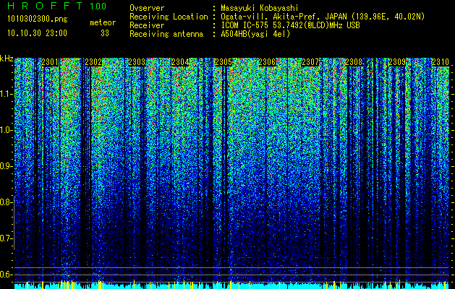
Task: Click the 0.6 frequency axis label
Action: [6, 275]
